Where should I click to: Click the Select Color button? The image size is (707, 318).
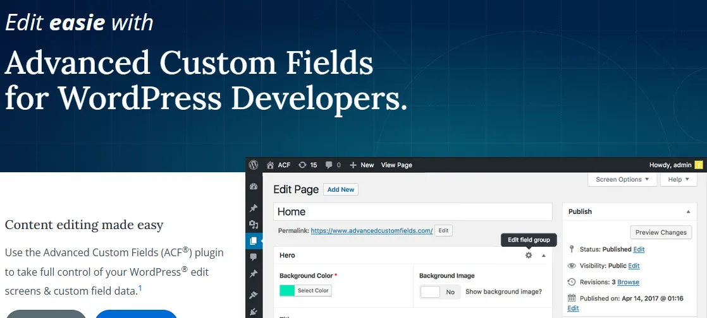pyautogui.click(x=313, y=291)
